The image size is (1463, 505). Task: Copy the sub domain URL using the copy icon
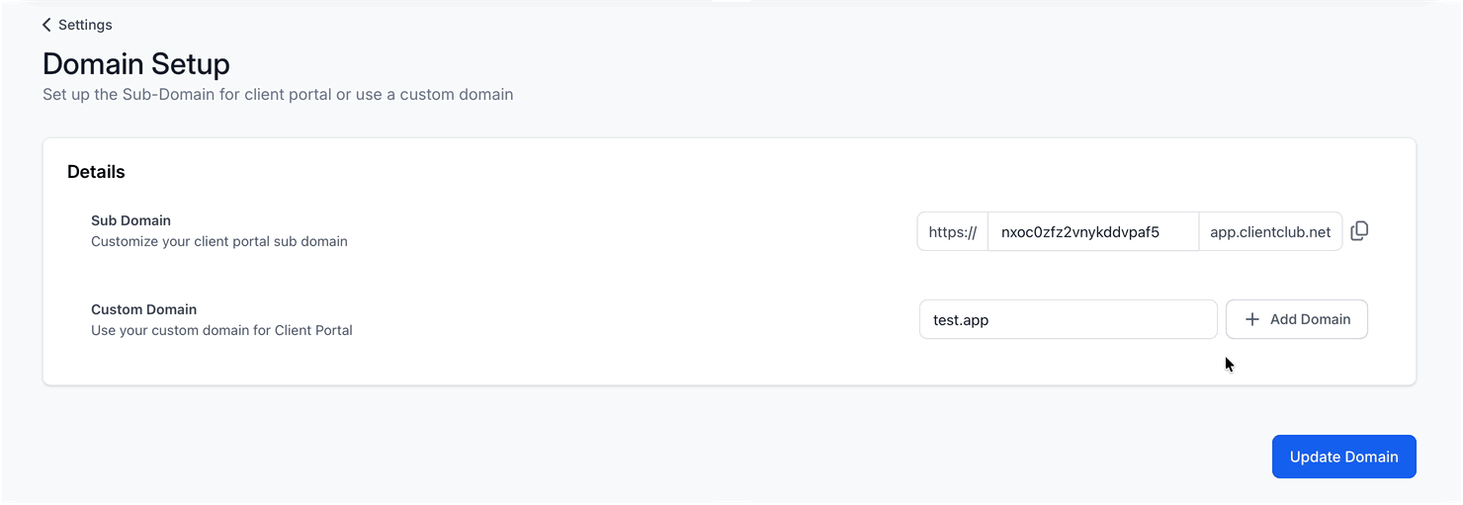point(1359,230)
